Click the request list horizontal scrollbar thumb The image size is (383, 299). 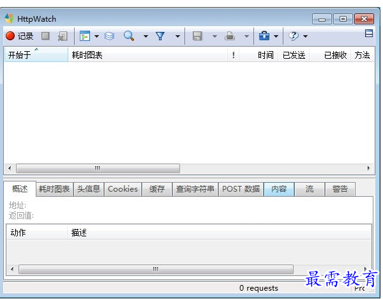pyautogui.click(x=98, y=168)
